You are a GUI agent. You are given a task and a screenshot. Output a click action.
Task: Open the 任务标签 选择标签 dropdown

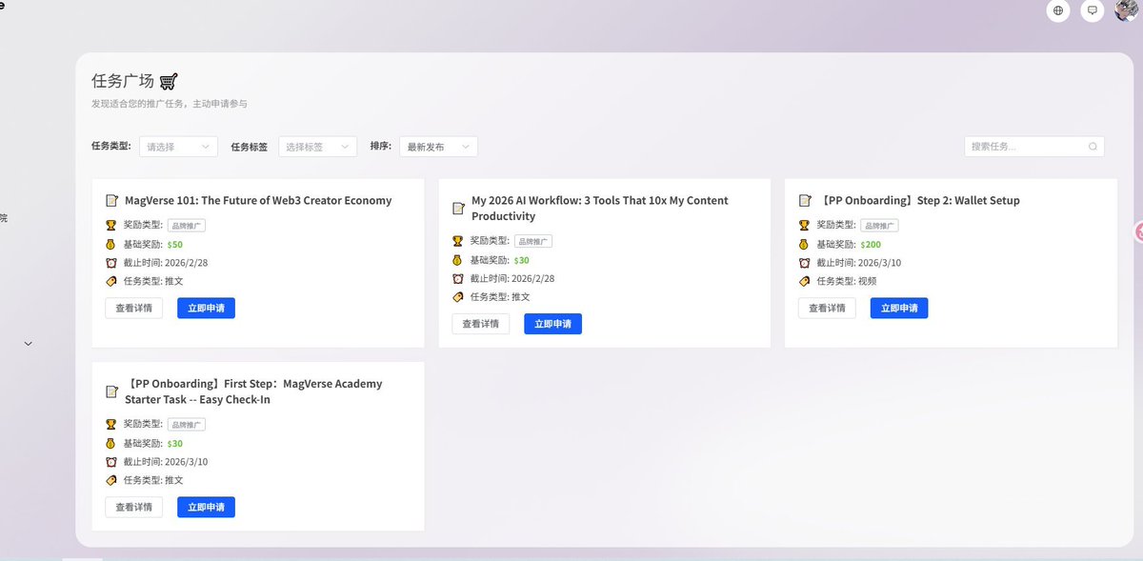coord(317,147)
